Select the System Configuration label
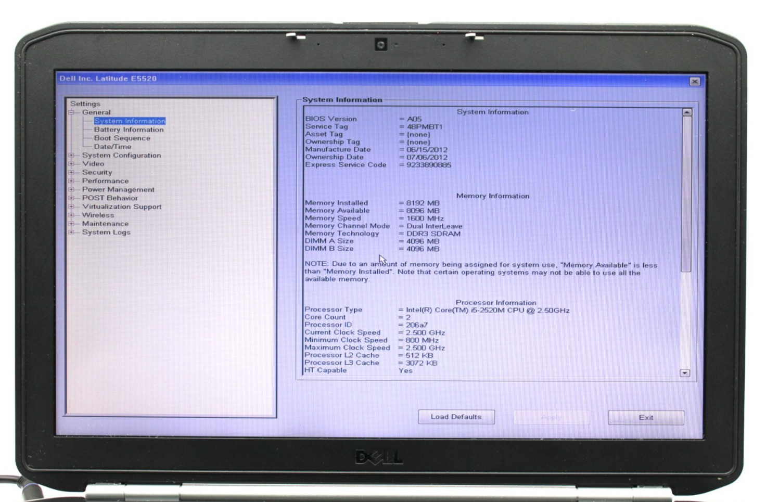Screen dimensions: 766x502 coord(121,155)
